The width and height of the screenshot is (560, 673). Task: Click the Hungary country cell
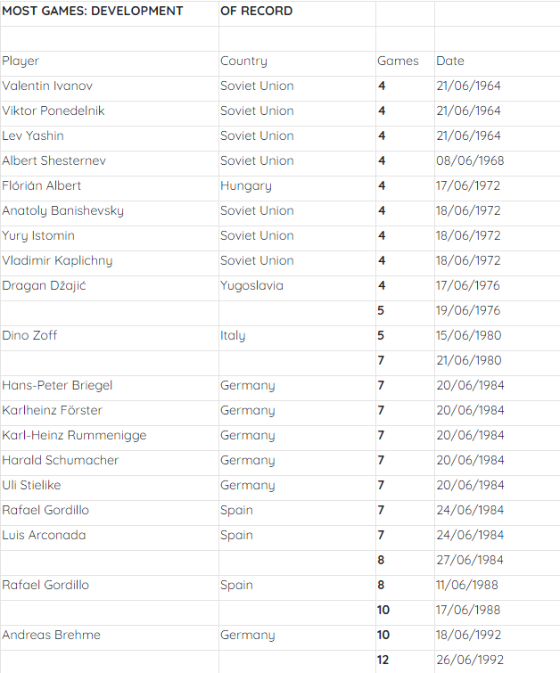[x=297, y=188]
